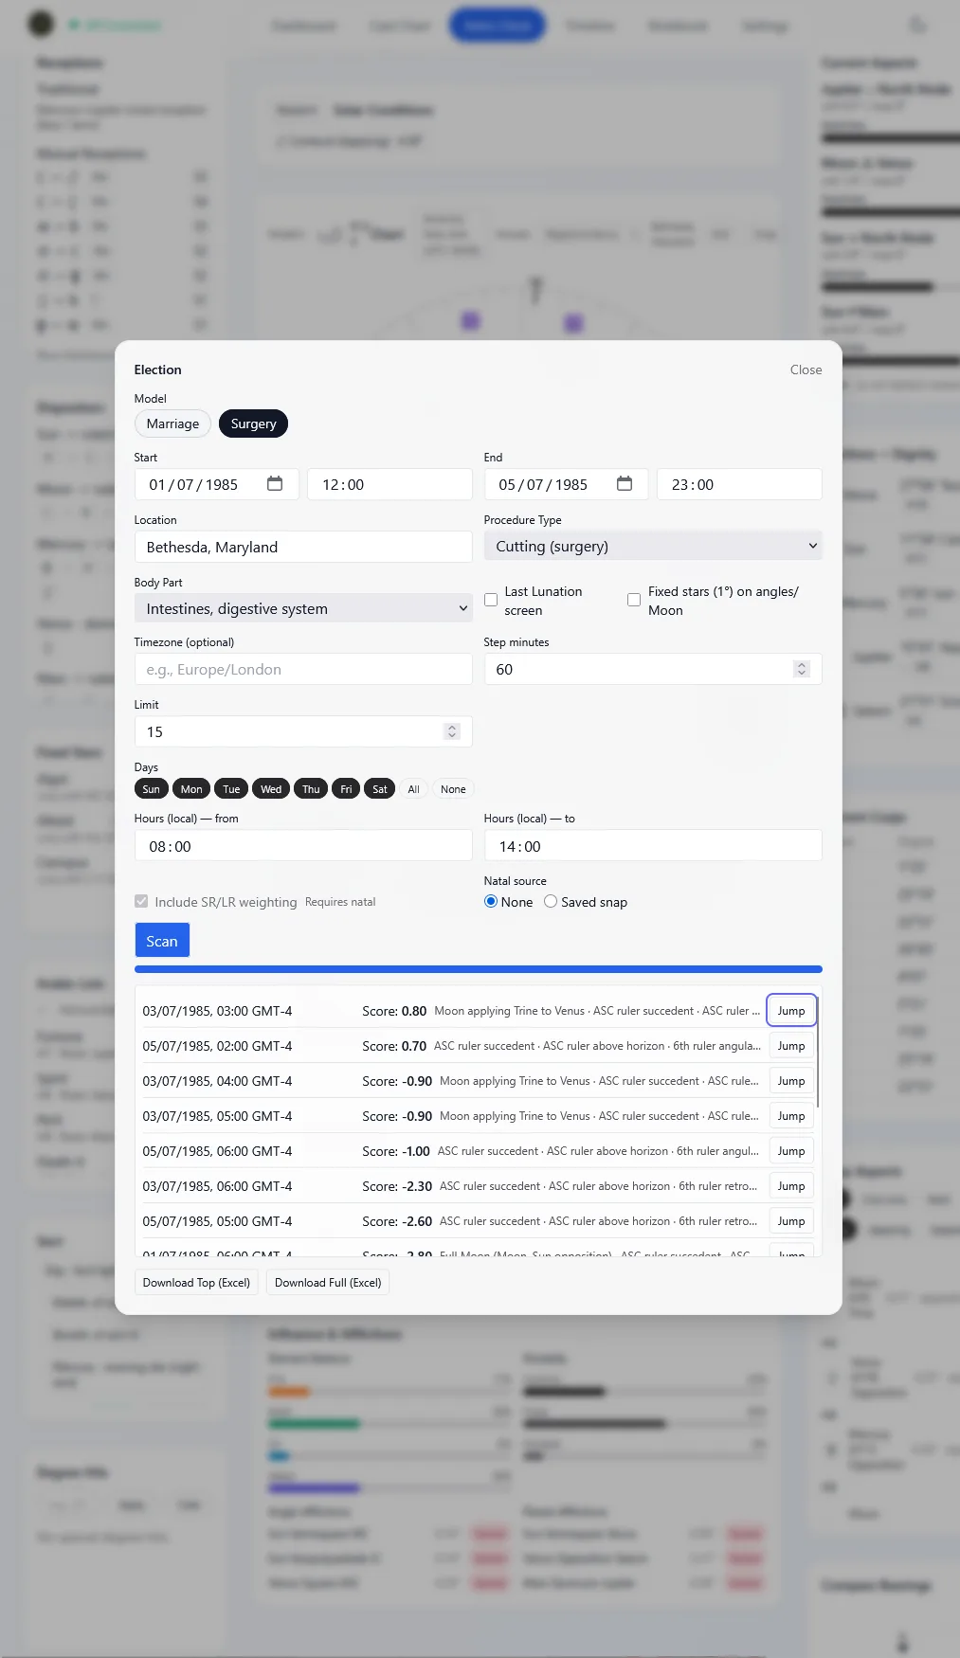Check Fixed stars on angles/Moon option
The width and height of the screenshot is (960, 1658).
click(634, 600)
